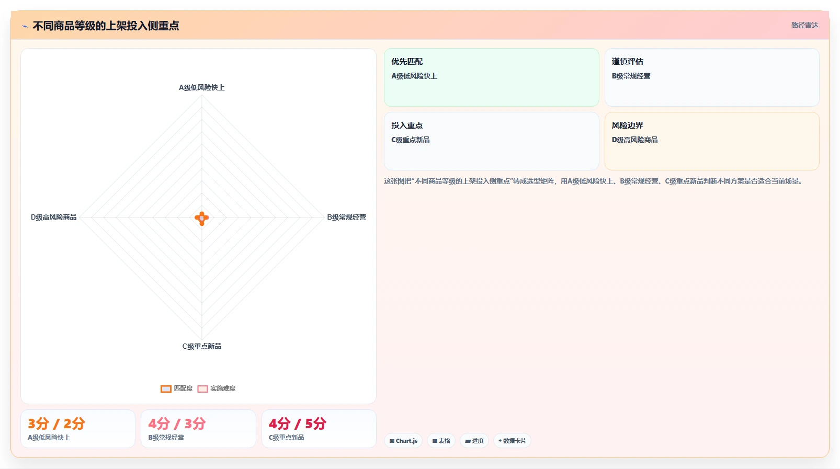
Task: Toggle the 实施难度 legend item
Action: pos(217,388)
